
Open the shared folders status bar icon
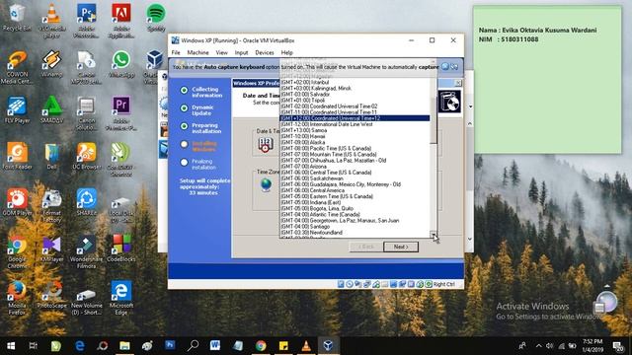coord(384,284)
